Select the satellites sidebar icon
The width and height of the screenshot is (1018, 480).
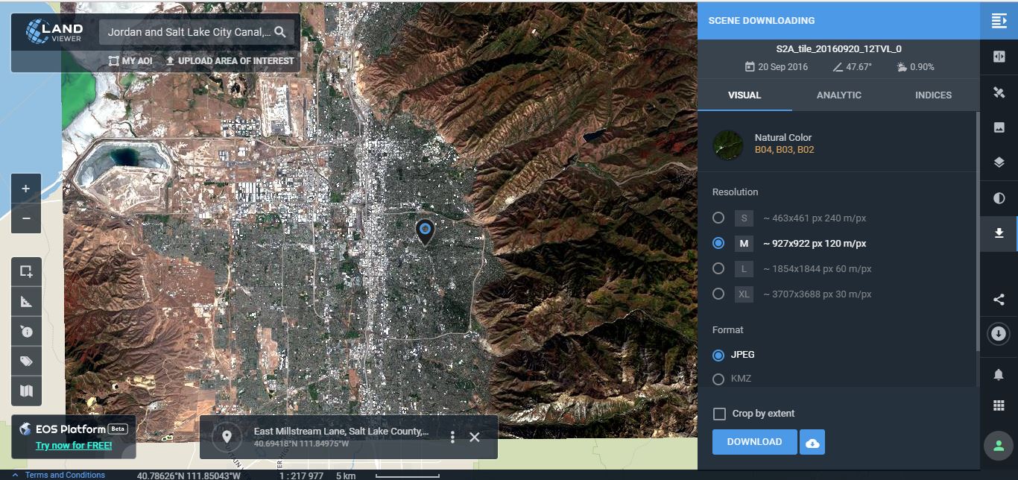click(x=999, y=92)
